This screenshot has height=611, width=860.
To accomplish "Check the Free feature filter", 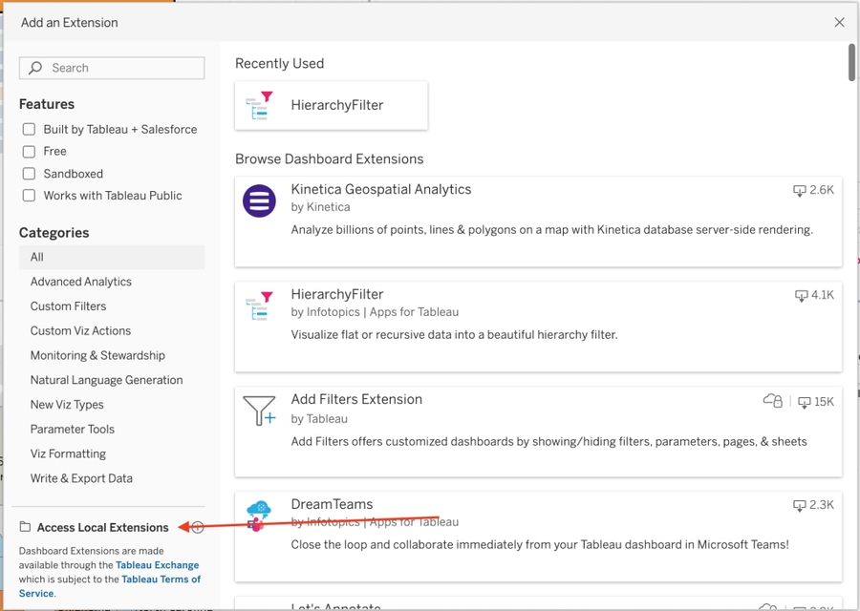I will click(x=29, y=151).
